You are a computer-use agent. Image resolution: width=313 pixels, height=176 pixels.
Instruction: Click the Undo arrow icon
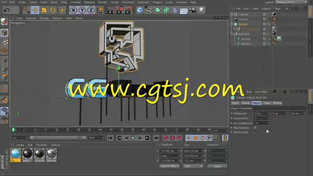pyautogui.click(x=7, y=10)
